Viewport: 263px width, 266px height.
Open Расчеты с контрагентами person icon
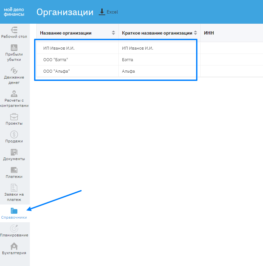[x=14, y=94]
